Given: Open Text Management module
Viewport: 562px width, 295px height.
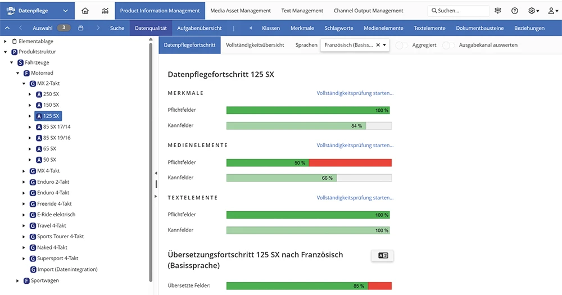Looking at the screenshot, I should [x=302, y=11].
